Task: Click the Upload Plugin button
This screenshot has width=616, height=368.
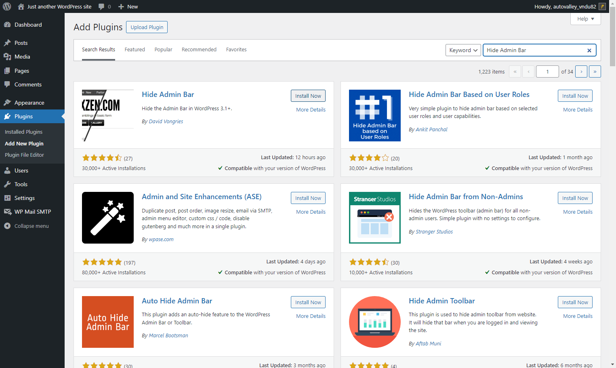Action: pyautogui.click(x=147, y=27)
